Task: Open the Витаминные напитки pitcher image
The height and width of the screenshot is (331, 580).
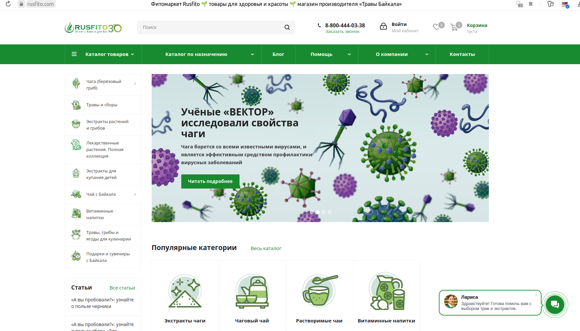Action: (387, 291)
